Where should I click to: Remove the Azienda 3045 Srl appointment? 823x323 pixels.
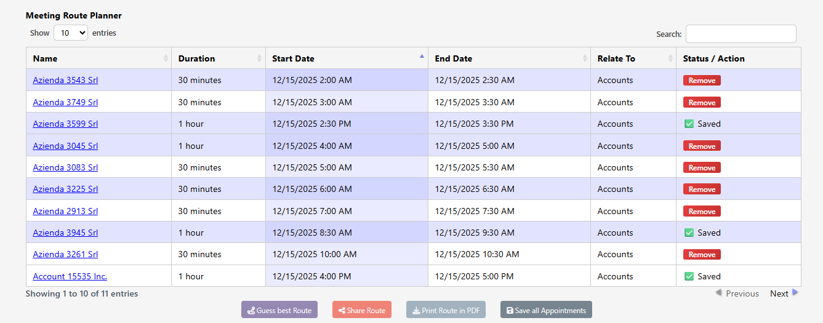702,146
